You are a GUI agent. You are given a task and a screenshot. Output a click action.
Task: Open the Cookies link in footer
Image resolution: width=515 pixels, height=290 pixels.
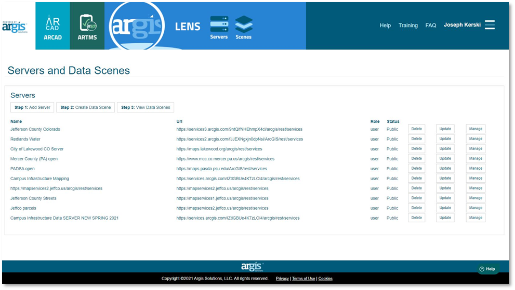click(325, 279)
